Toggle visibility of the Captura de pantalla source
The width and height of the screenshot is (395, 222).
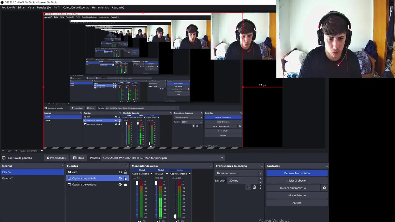pyautogui.click(x=120, y=178)
